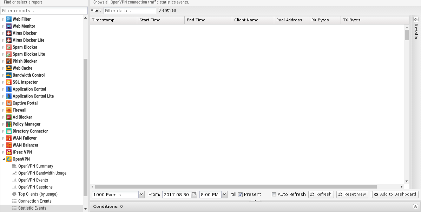Uncheck the Present checkbox

pyautogui.click(x=240, y=195)
